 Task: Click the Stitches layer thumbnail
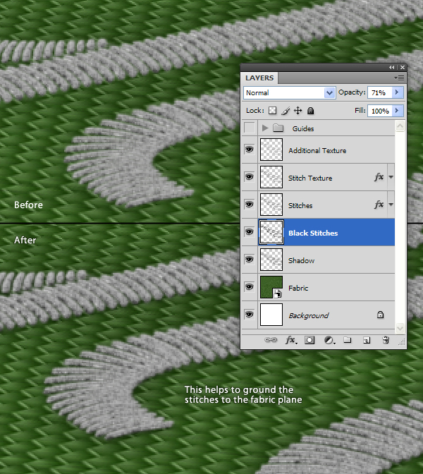(271, 205)
